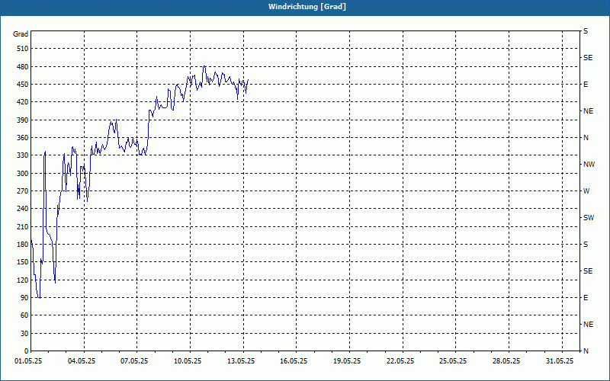Click the 450 degree axis label
This screenshot has height=381, width=610.
(x=23, y=85)
